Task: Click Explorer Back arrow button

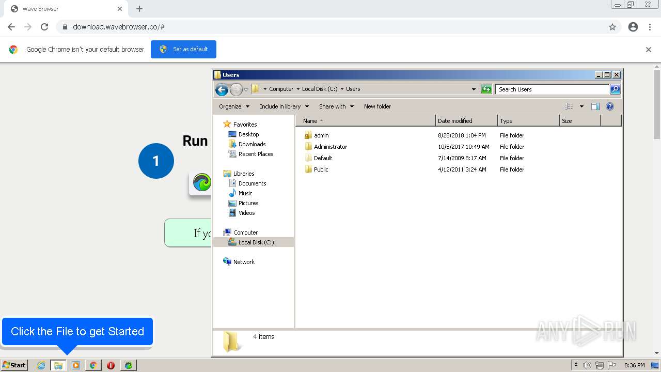Action: pyautogui.click(x=222, y=89)
